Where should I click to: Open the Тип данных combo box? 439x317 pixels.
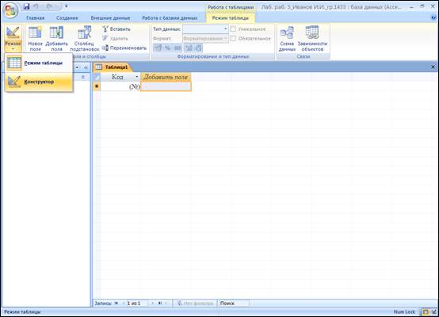click(205, 29)
